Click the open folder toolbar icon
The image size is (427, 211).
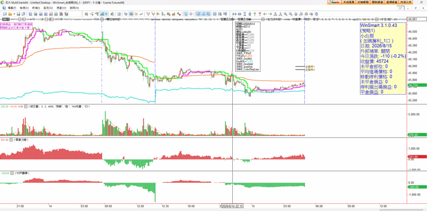10,14
